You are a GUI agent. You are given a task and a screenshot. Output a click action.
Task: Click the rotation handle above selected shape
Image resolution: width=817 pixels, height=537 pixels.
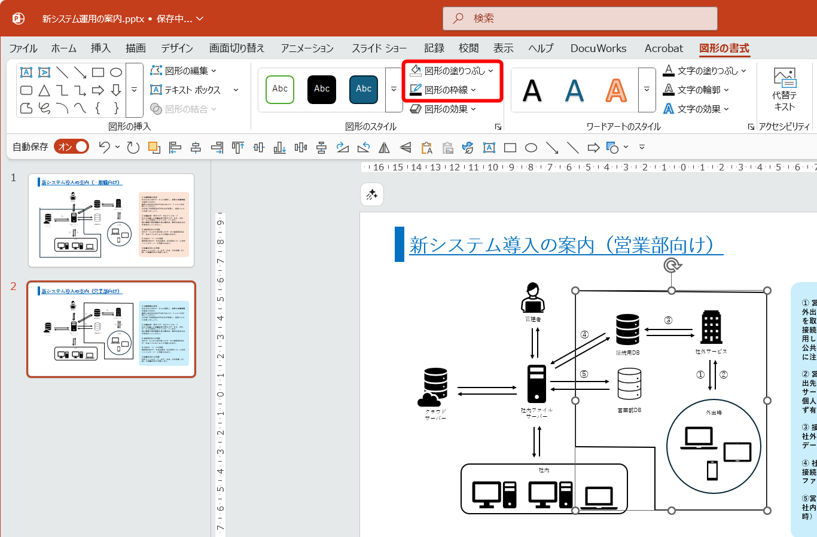click(672, 265)
